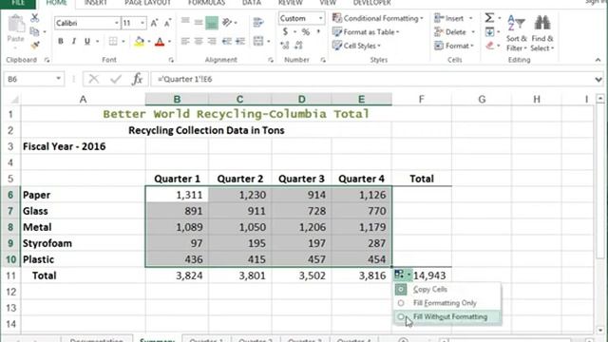Collapse the ribbon with the chevron
608x342 pixels.
click(598, 60)
